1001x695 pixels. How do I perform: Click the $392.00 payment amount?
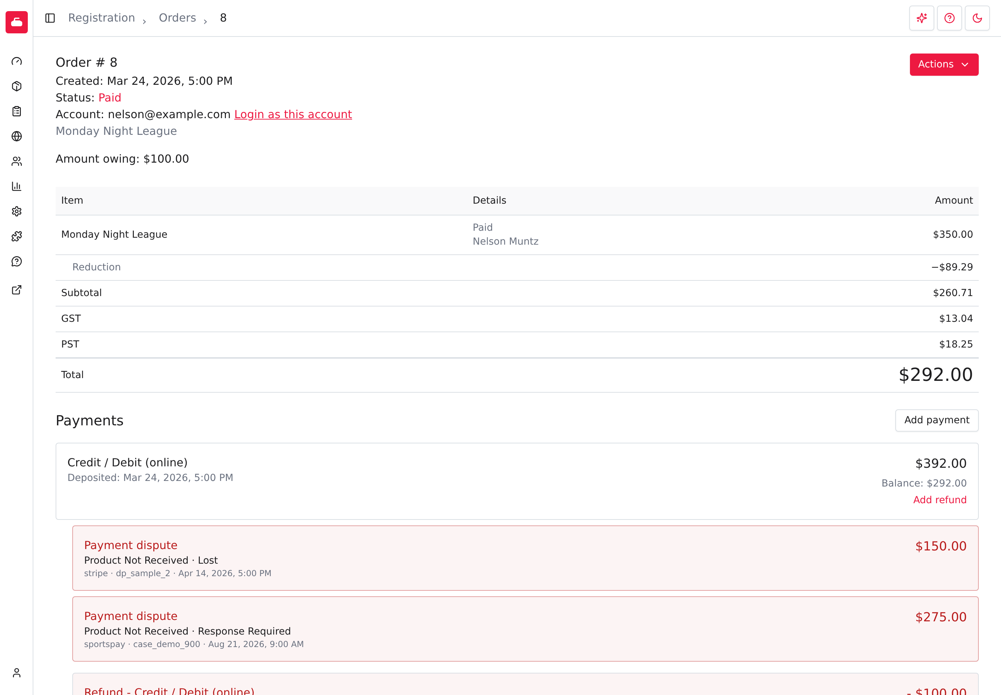(941, 464)
